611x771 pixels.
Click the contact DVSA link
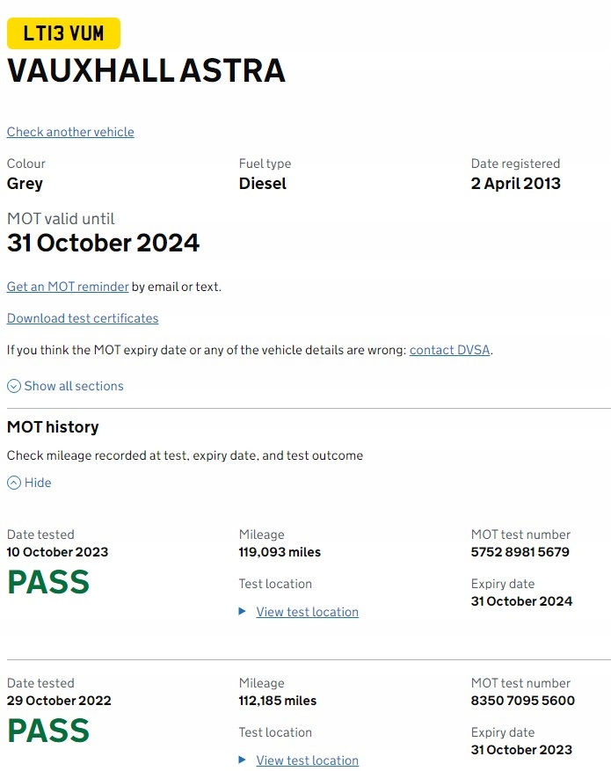pos(450,350)
